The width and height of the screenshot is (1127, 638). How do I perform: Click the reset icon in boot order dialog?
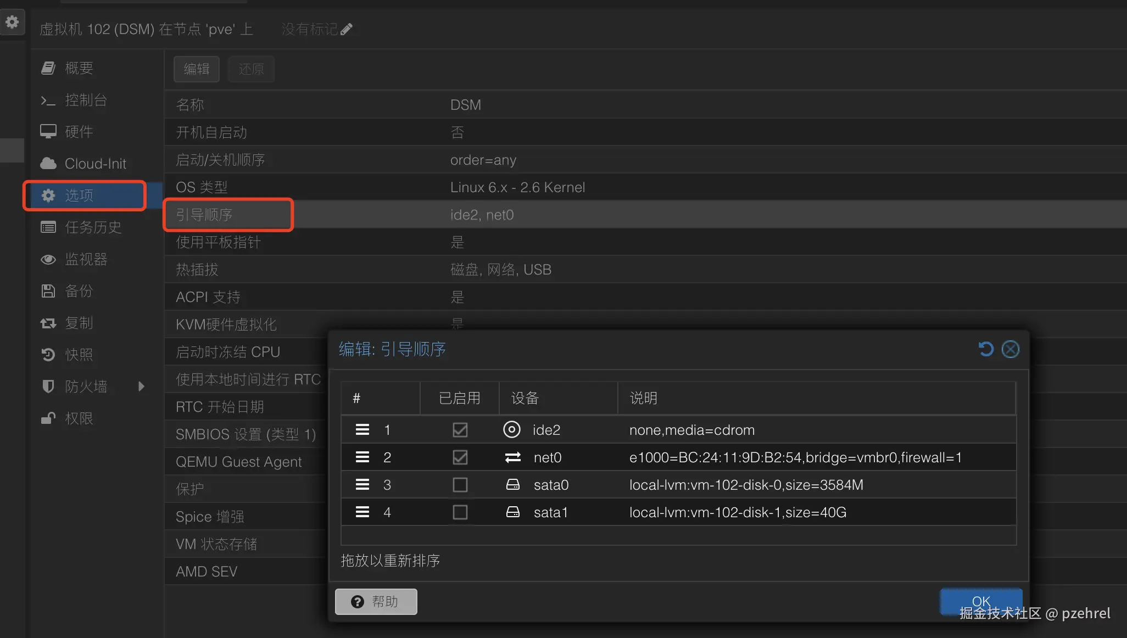point(986,349)
